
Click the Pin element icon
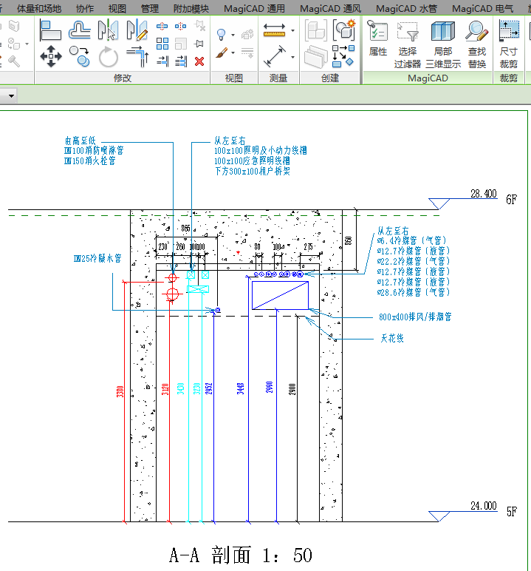(x=199, y=44)
